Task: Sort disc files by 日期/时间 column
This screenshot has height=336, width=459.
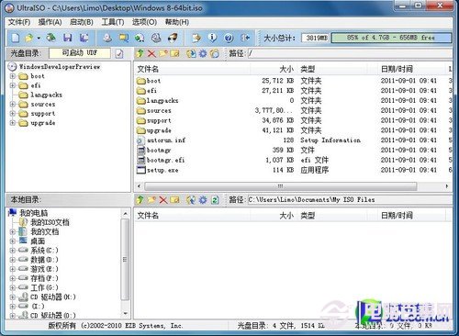Action: pos(412,69)
